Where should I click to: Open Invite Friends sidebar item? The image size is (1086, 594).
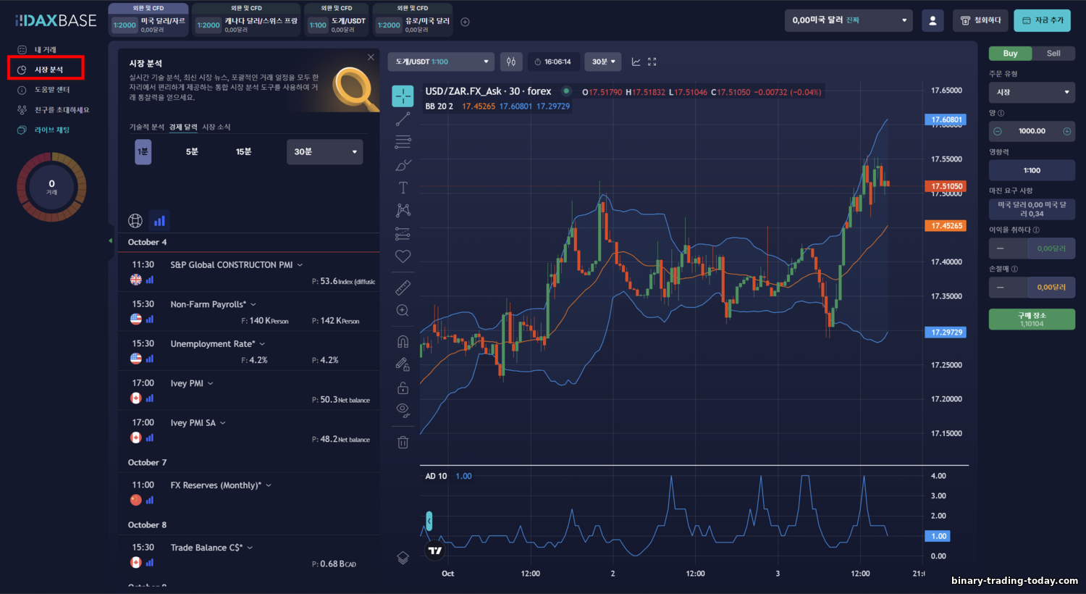coord(62,110)
